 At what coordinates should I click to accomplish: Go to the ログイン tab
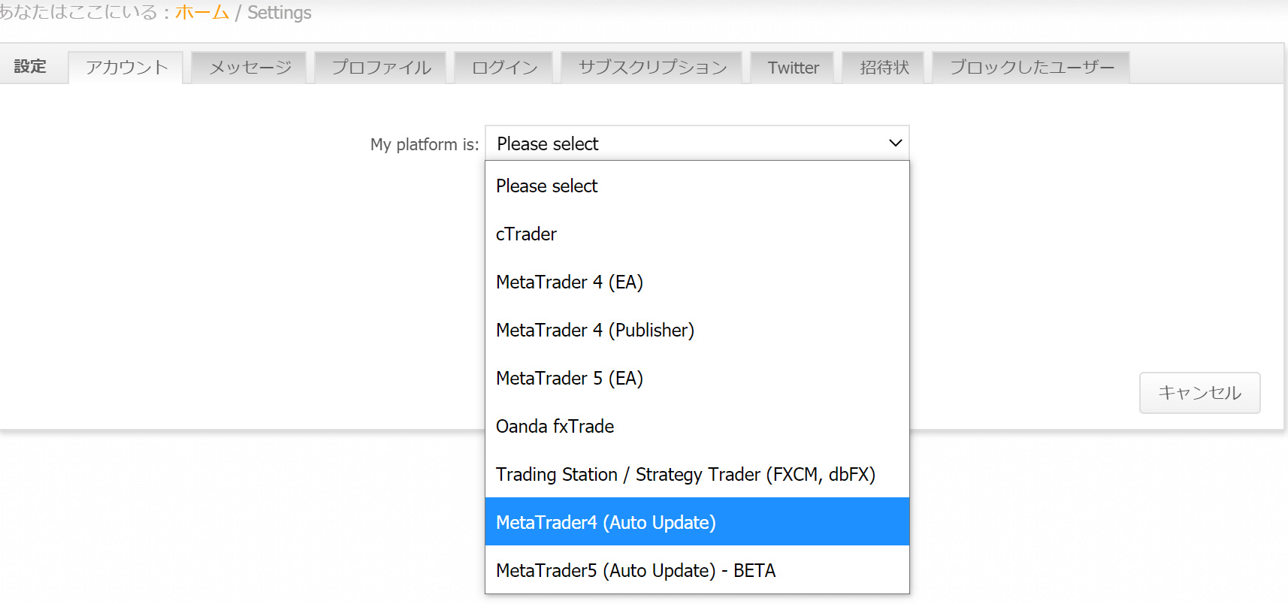(x=504, y=68)
